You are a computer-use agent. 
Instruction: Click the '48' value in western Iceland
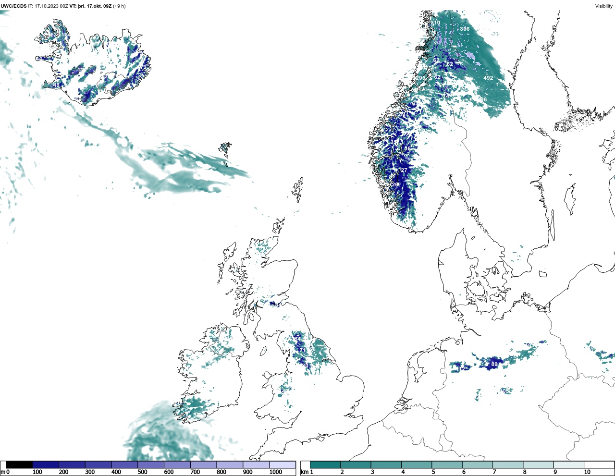click(x=56, y=85)
